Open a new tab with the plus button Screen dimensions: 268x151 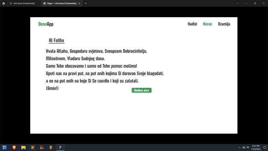pos(85,3)
